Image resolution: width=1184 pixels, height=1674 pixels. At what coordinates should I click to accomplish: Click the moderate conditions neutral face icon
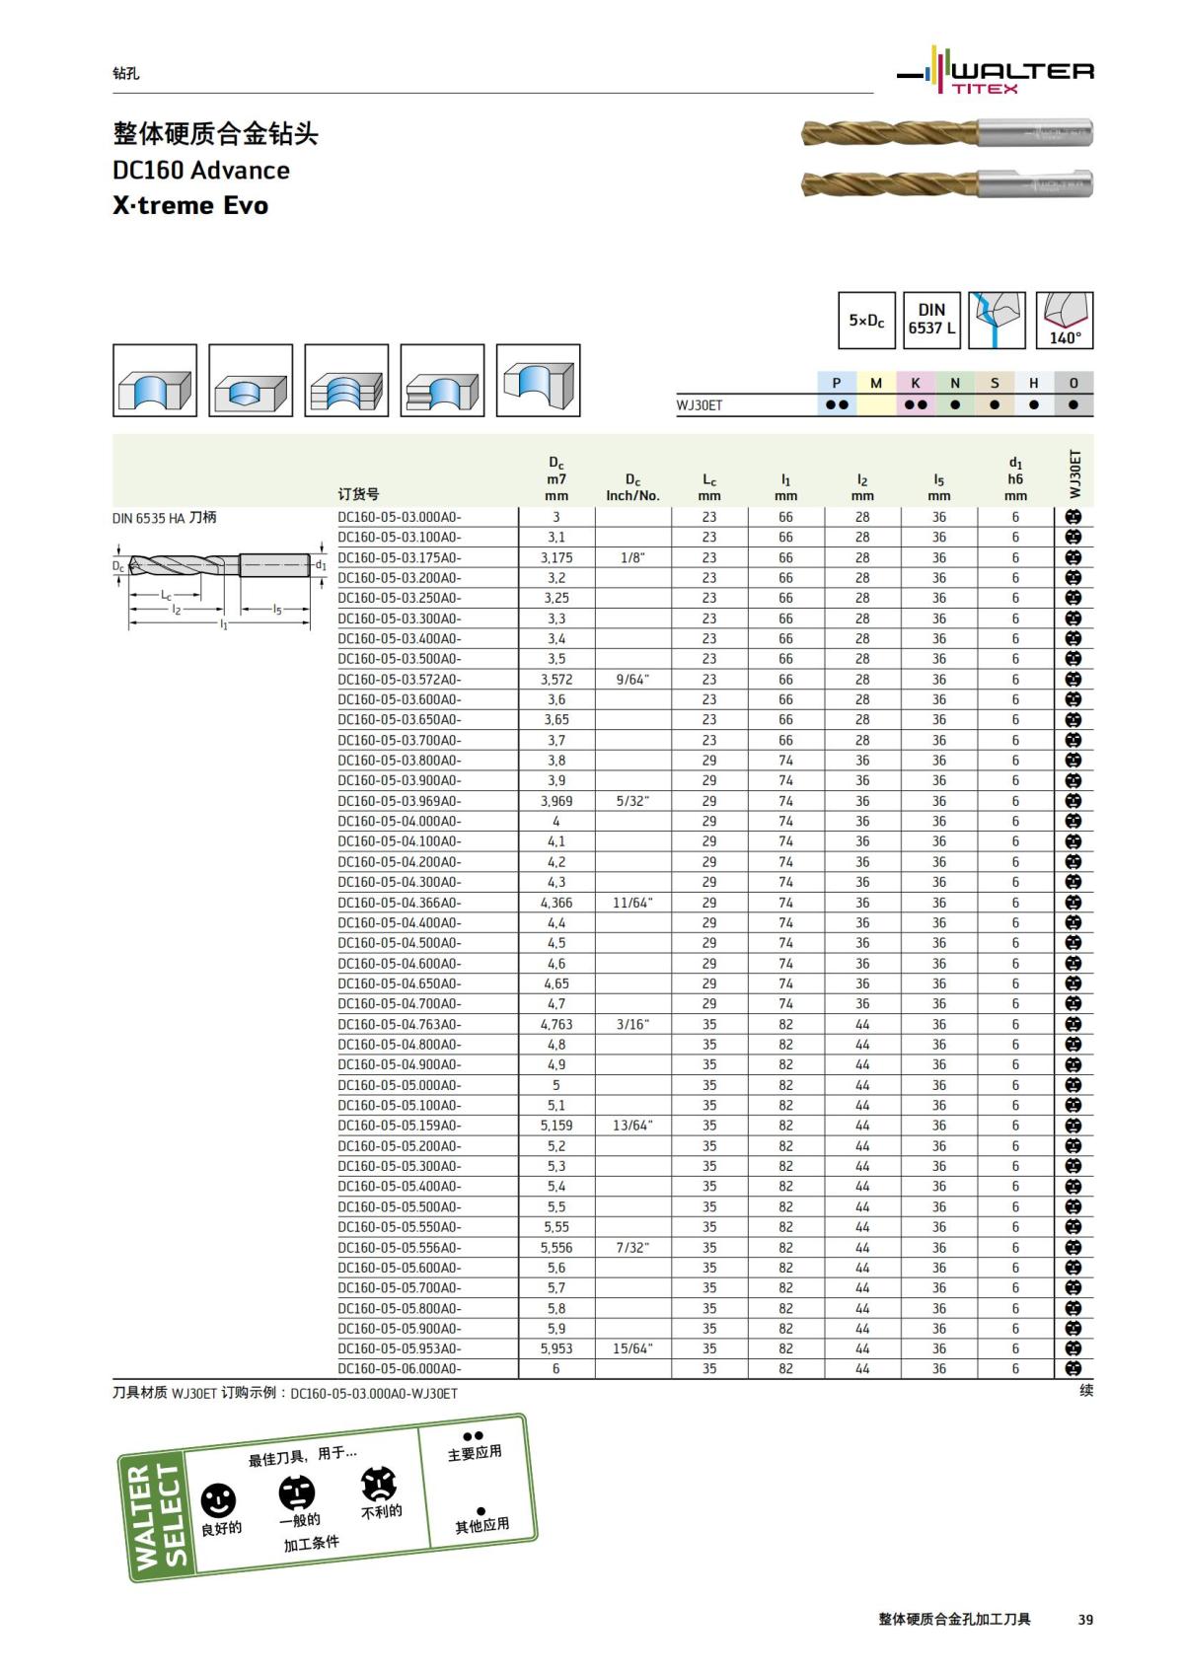point(296,1492)
